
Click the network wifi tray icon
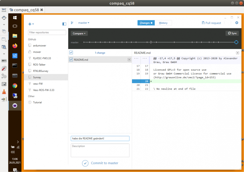(x=18, y=147)
